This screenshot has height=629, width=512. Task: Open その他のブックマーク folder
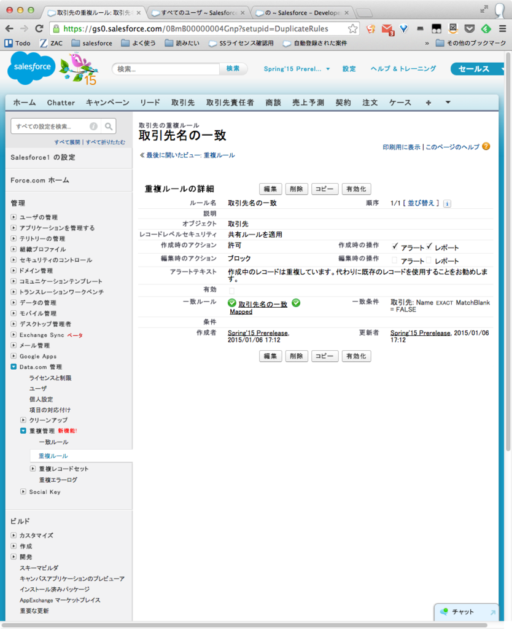(471, 43)
